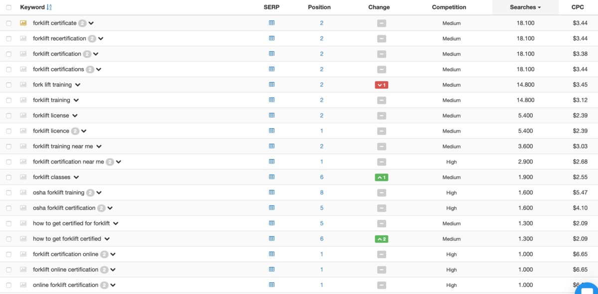598x294 pixels.
Task: Open chart icon for forklift classes
Action: coord(23,177)
